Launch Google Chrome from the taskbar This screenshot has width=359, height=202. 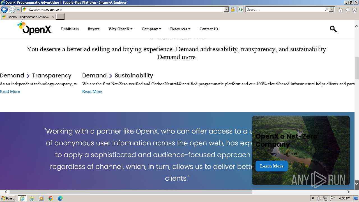coord(51,198)
